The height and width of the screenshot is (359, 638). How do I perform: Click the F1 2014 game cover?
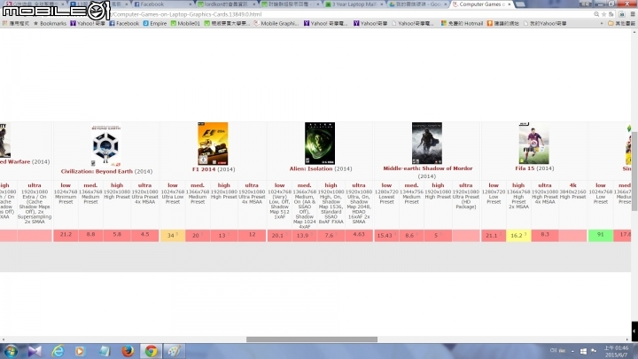tap(213, 144)
